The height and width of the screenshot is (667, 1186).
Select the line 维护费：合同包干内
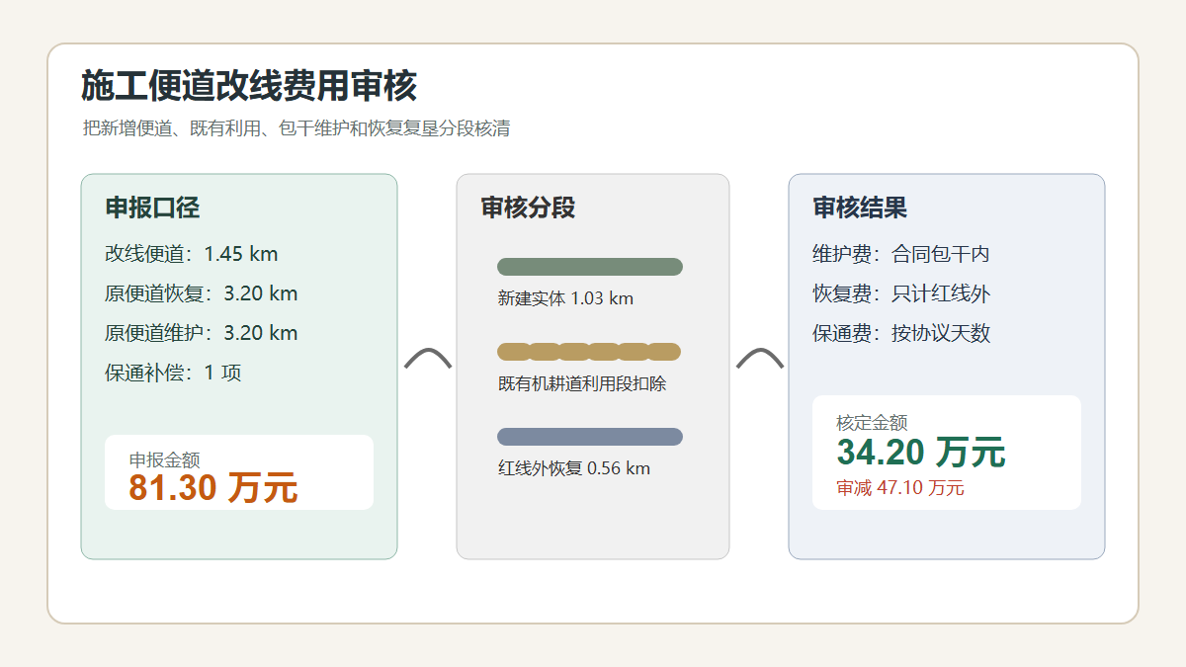(x=901, y=254)
